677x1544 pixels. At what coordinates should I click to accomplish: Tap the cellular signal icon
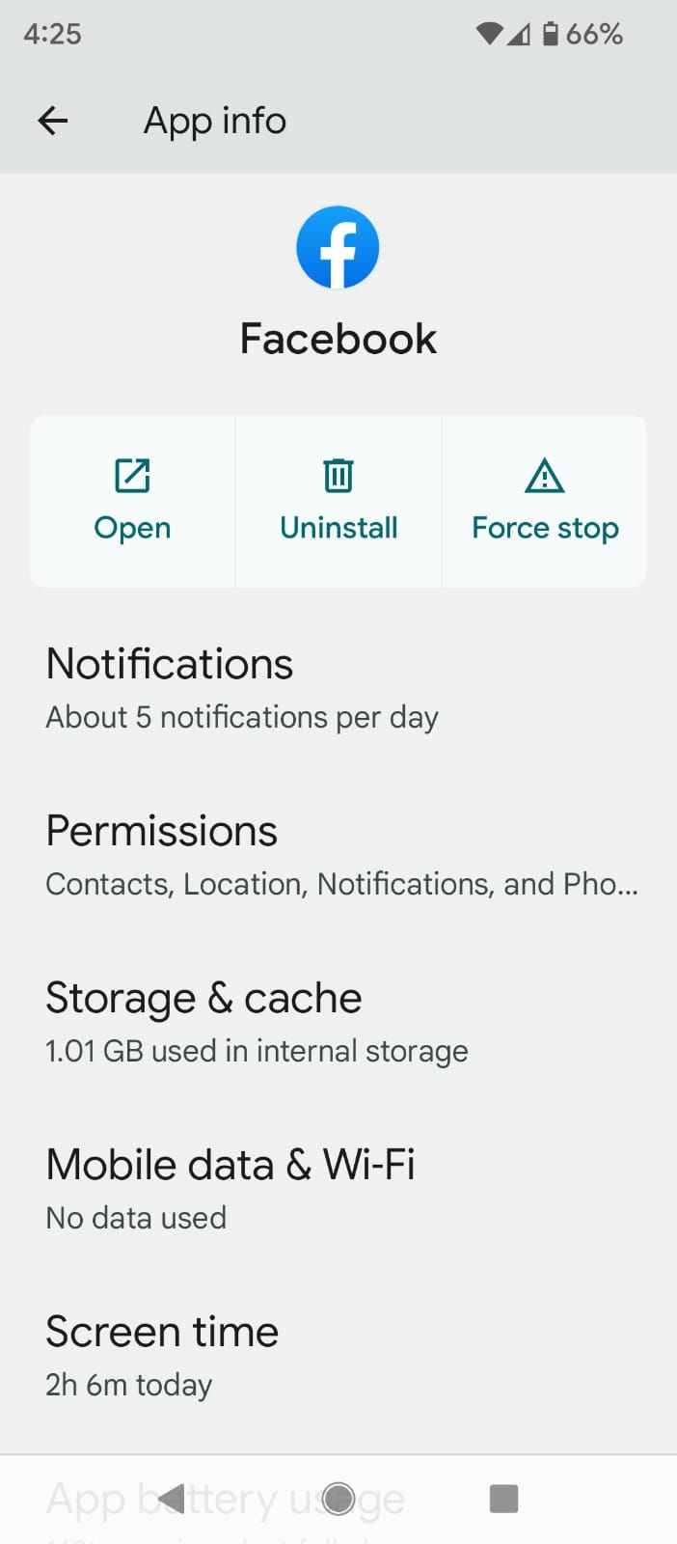click(519, 33)
